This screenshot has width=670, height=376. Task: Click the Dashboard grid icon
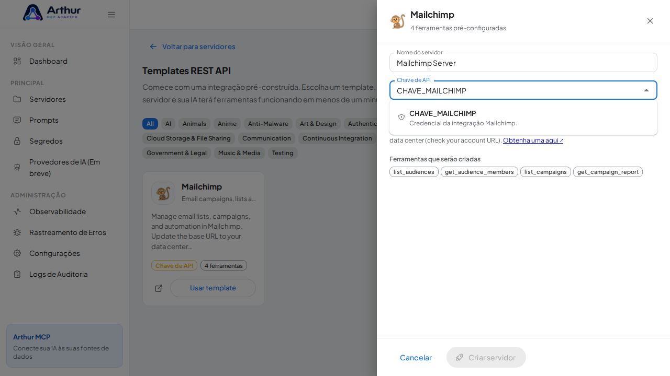(17, 61)
